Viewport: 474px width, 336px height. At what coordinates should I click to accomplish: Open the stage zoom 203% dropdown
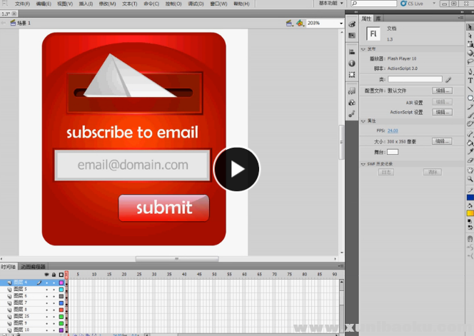(x=340, y=23)
